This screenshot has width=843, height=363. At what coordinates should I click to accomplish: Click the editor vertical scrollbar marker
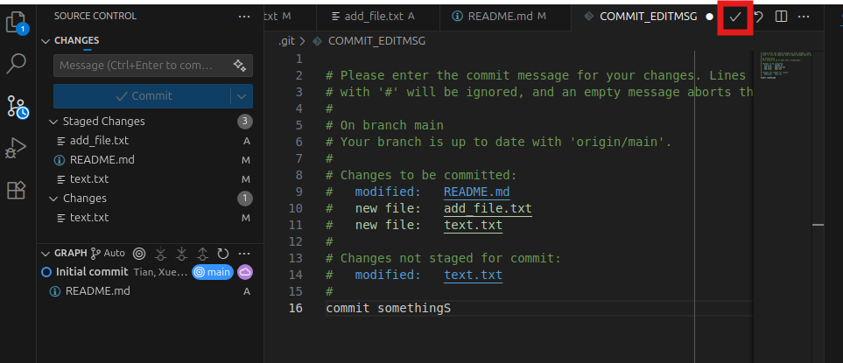point(818,225)
